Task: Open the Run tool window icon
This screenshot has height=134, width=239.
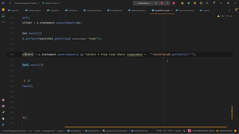Action: click(x=3, y=112)
